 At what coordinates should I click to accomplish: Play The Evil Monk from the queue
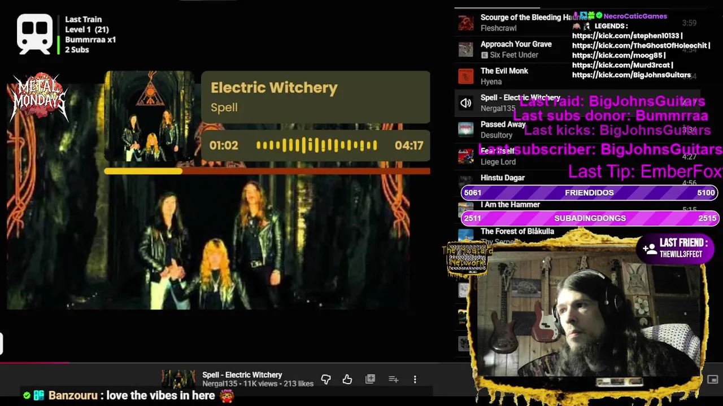(x=504, y=70)
